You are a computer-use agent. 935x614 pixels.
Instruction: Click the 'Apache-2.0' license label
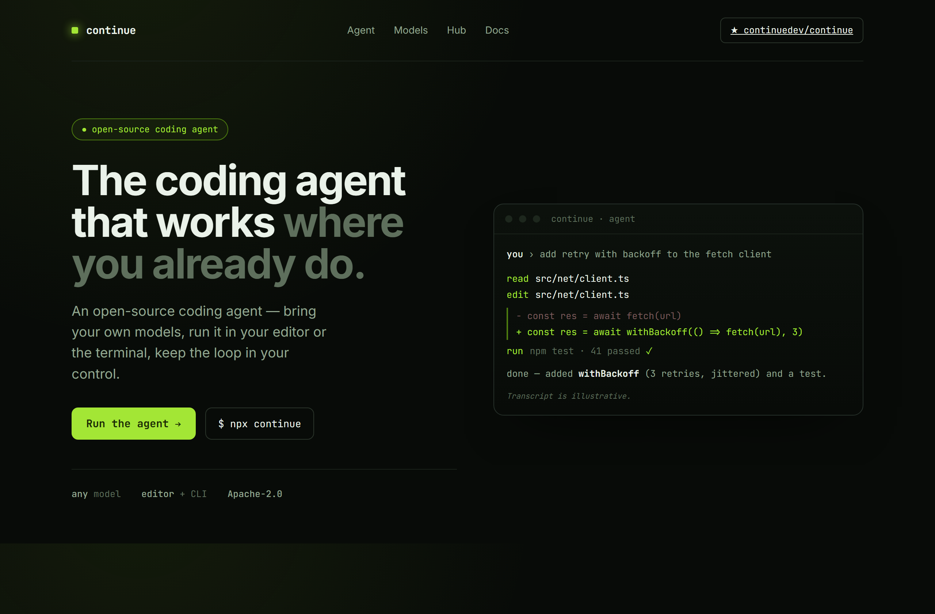click(x=255, y=494)
